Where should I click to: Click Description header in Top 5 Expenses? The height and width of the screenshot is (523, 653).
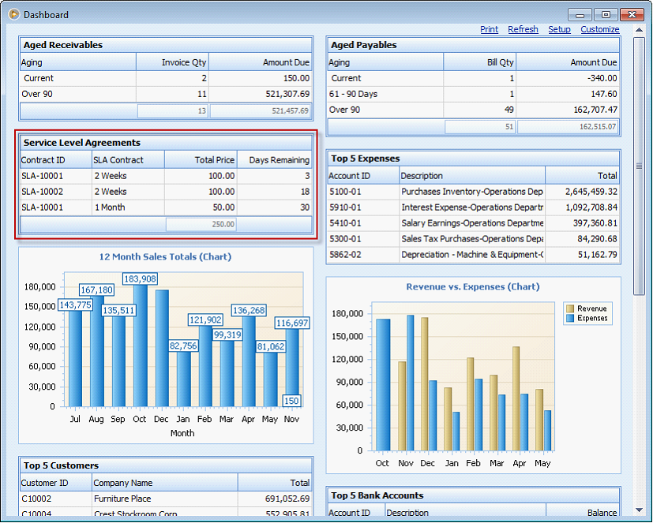472,176
